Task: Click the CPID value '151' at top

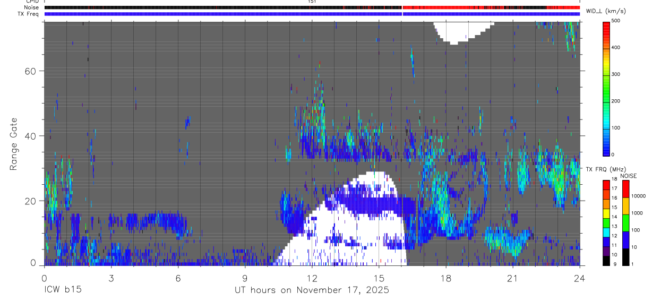Action: [x=312, y=2]
